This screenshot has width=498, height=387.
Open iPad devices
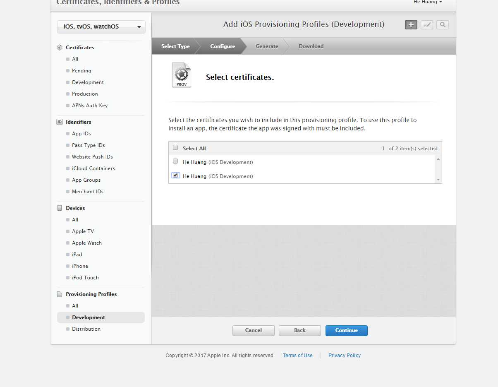tap(77, 255)
